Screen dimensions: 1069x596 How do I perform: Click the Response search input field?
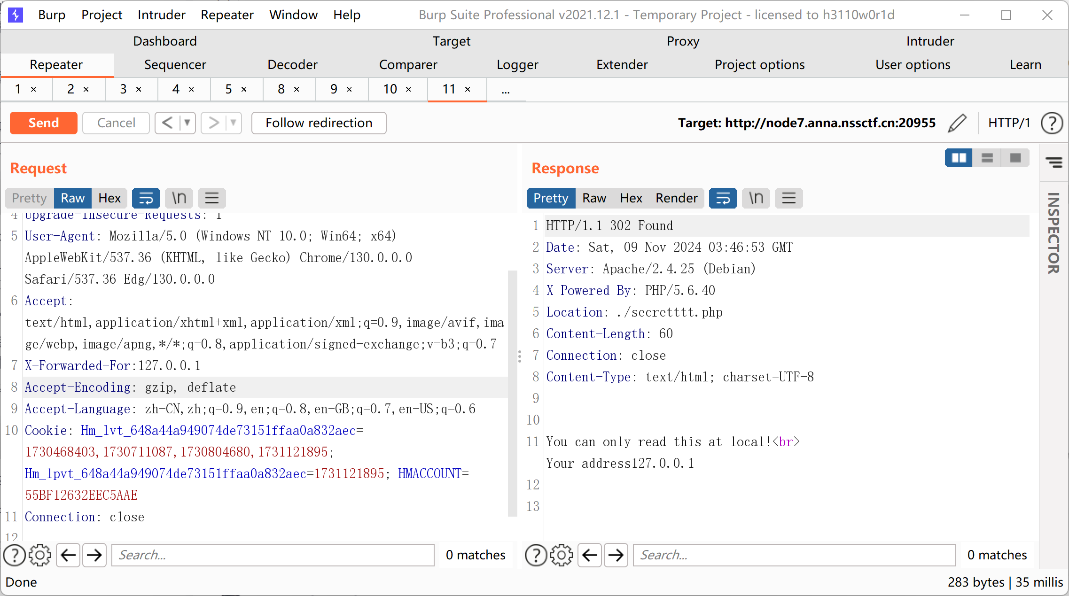pyautogui.click(x=795, y=555)
